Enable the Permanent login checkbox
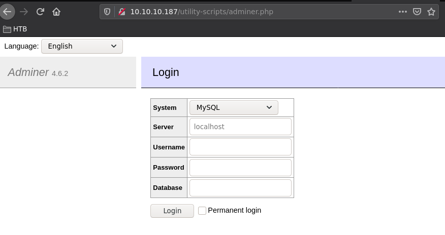 click(202, 211)
